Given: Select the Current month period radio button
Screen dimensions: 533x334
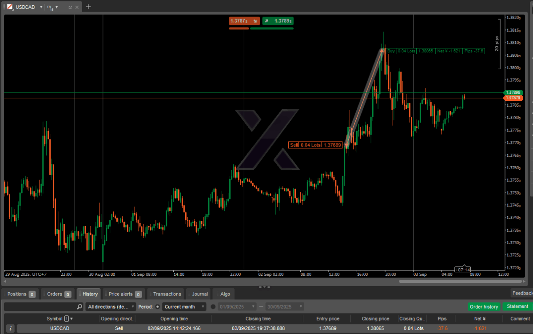Looking at the screenshot, I should pos(158,306).
